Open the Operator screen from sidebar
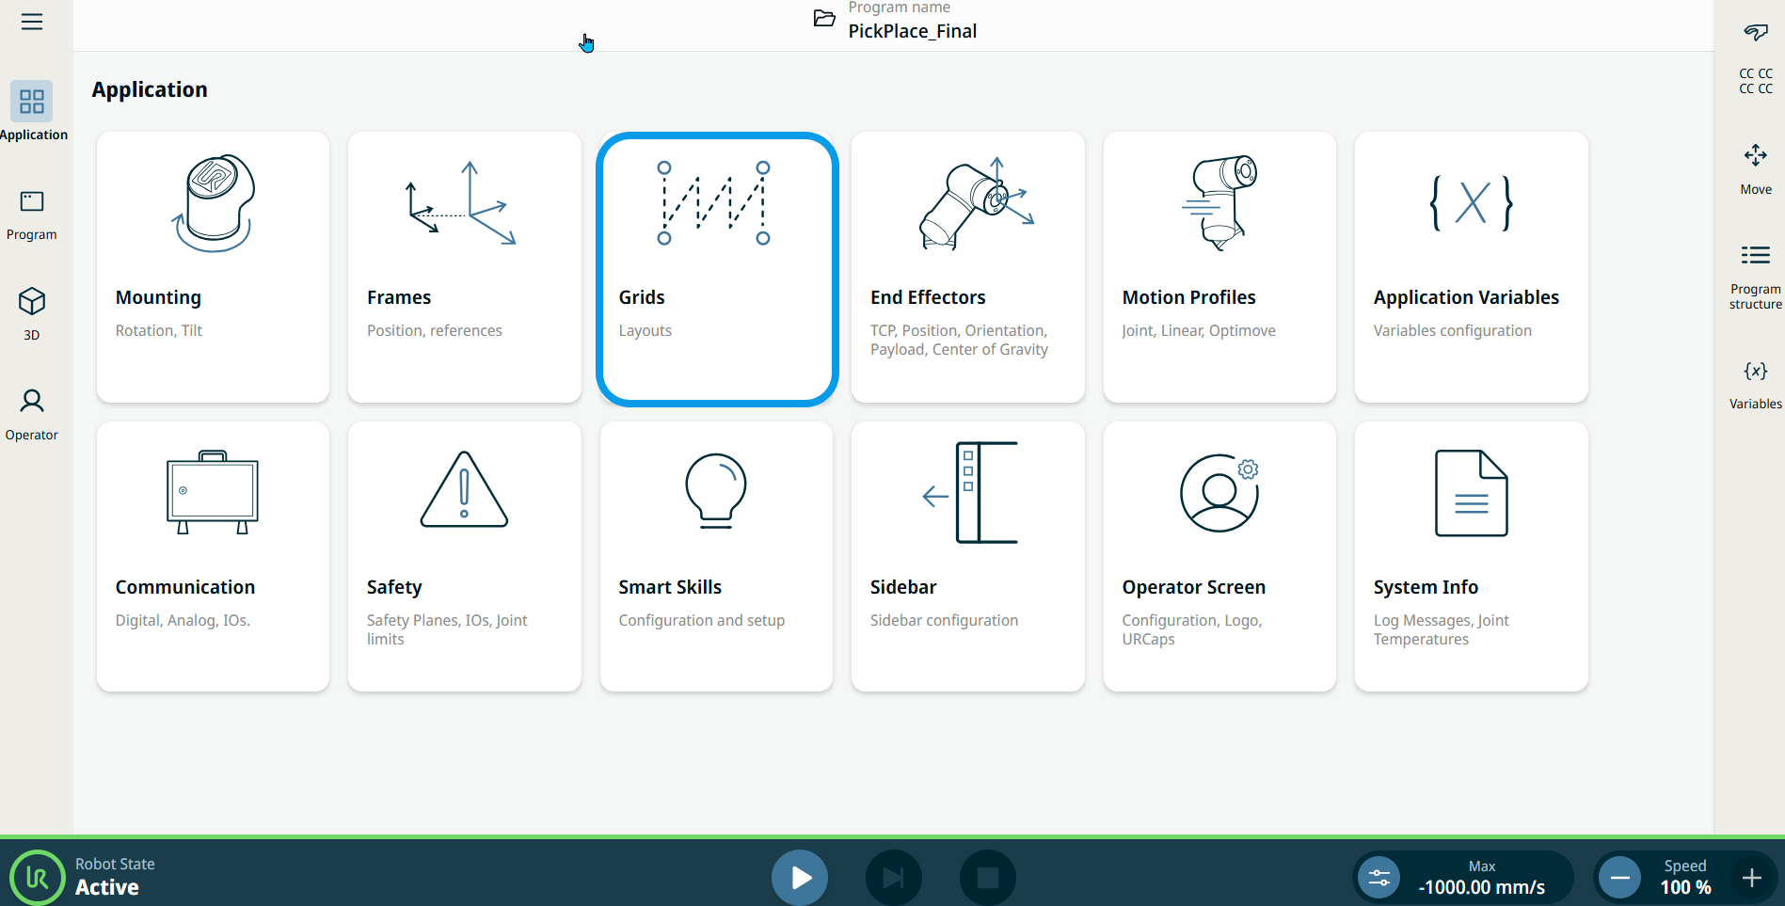This screenshot has height=906, width=1785. coord(32,414)
